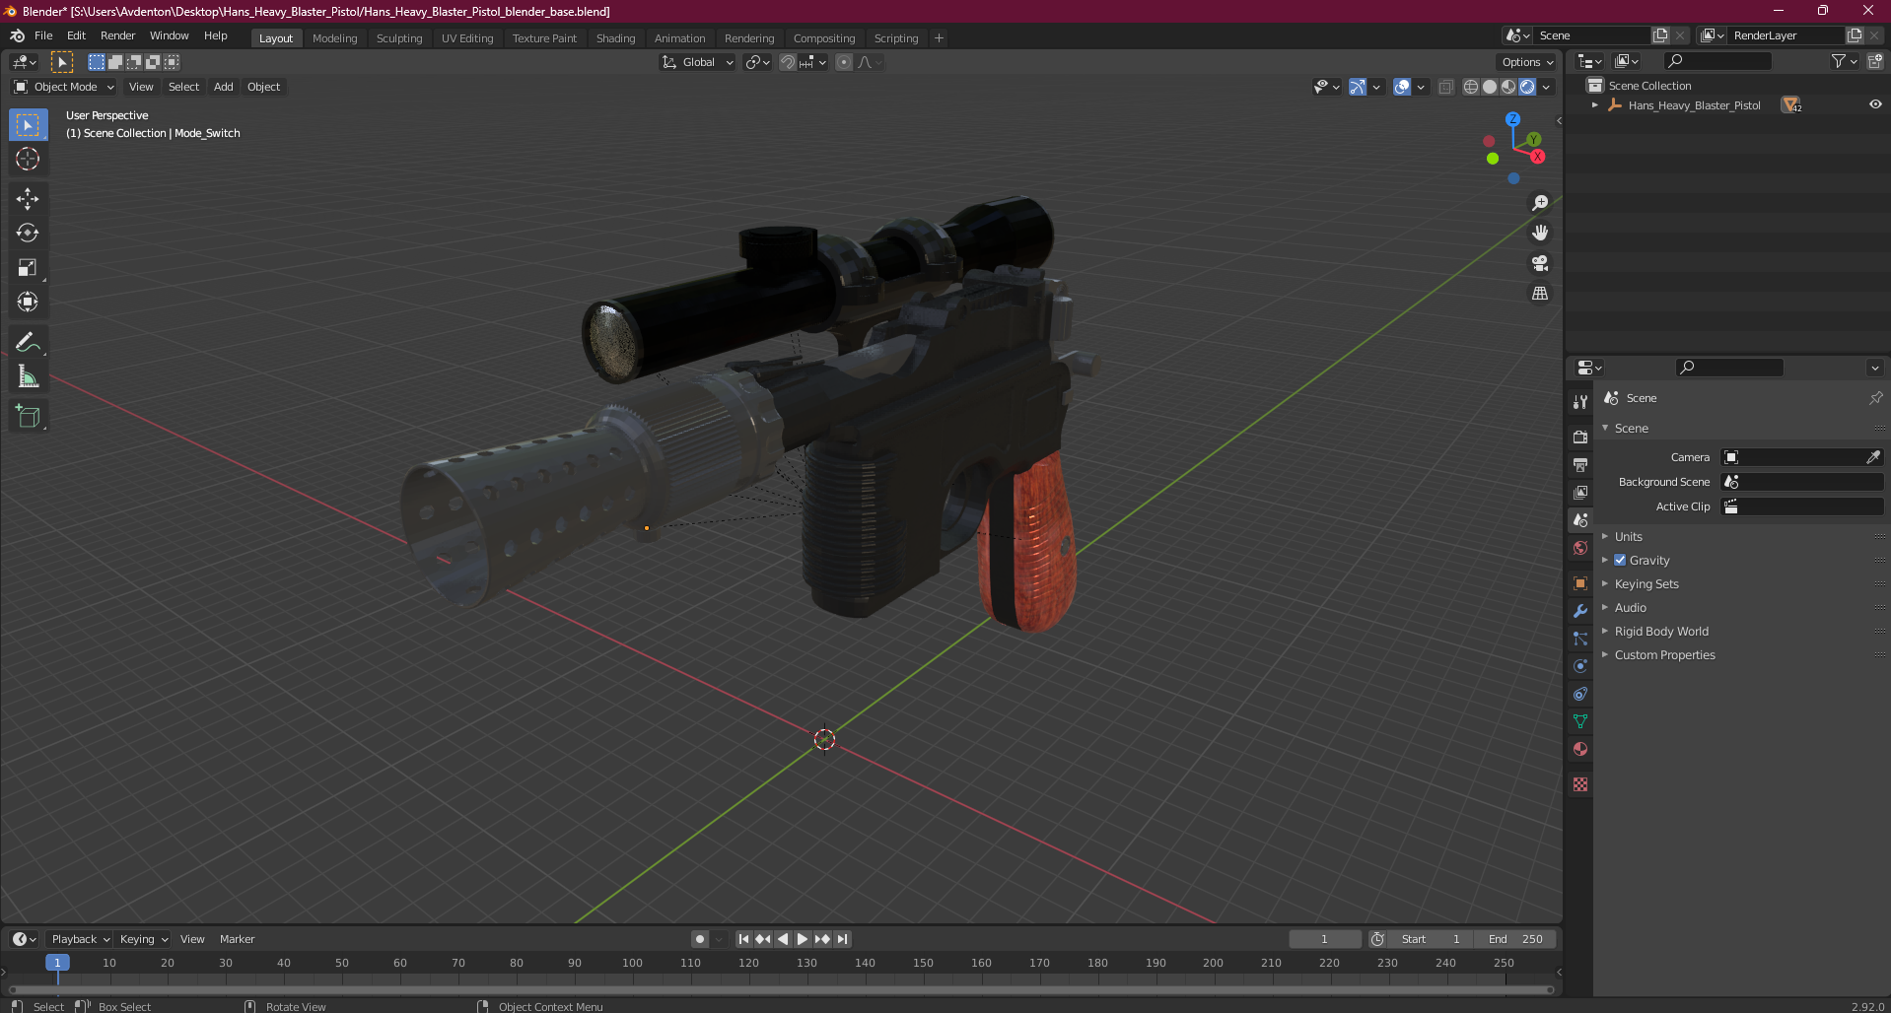Open the viewport Add menu

tap(224, 87)
